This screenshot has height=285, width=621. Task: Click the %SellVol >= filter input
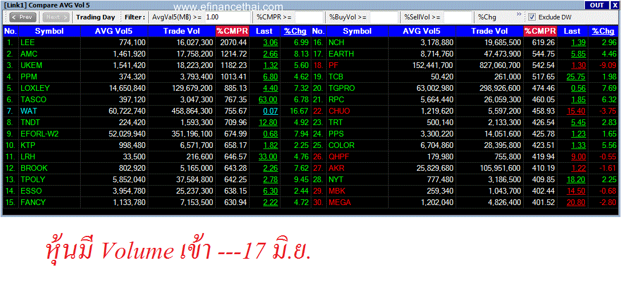tap(458, 17)
